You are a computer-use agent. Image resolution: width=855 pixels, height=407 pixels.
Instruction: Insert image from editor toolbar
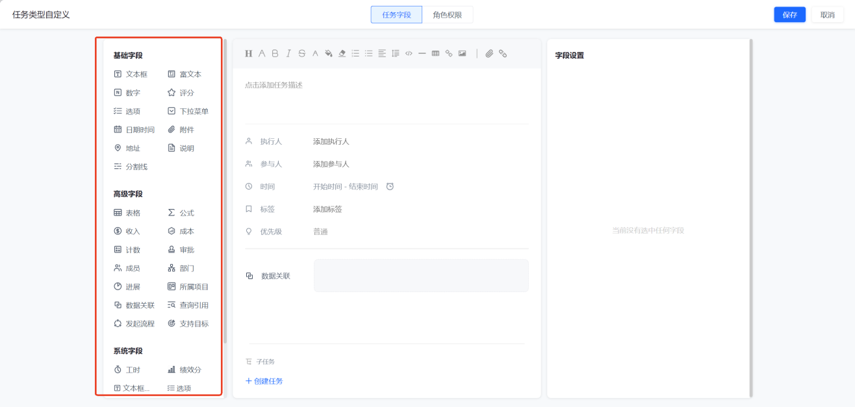462,53
